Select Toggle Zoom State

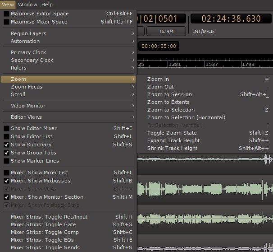(x=205, y=133)
